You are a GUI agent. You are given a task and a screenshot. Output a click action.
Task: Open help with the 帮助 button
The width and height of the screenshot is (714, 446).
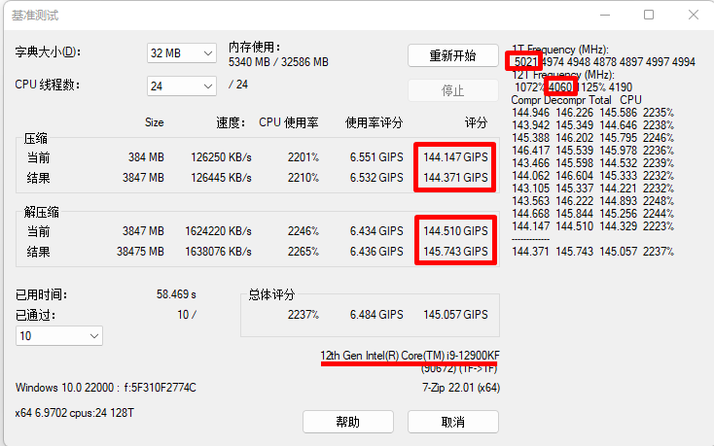click(347, 422)
